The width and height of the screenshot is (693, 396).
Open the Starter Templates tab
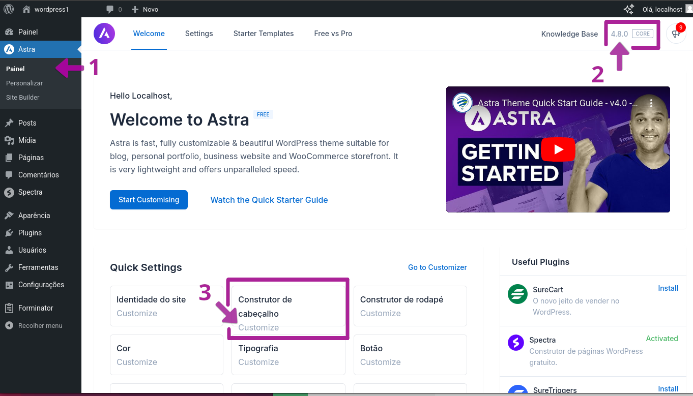(x=264, y=34)
